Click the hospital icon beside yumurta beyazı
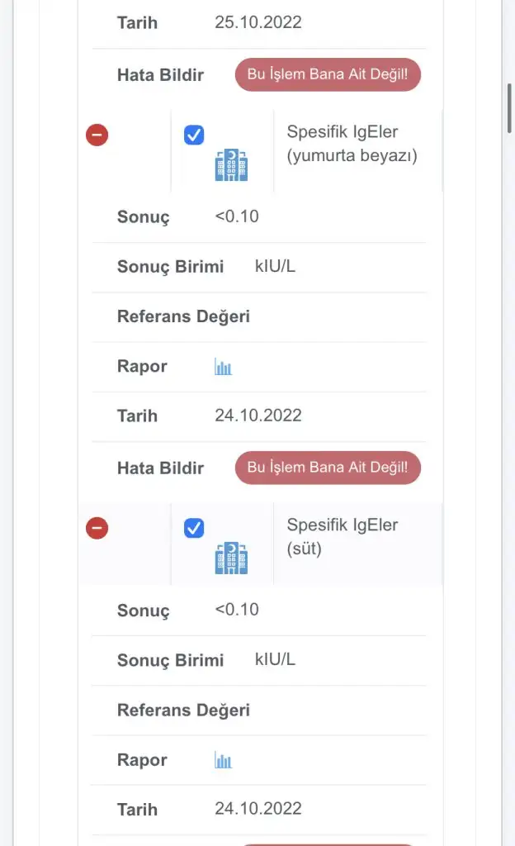515x846 pixels. [x=231, y=165]
